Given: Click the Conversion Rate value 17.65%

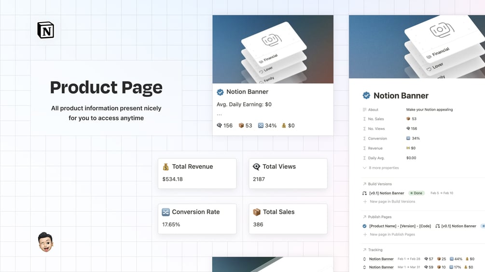Looking at the screenshot, I should 171,224.
